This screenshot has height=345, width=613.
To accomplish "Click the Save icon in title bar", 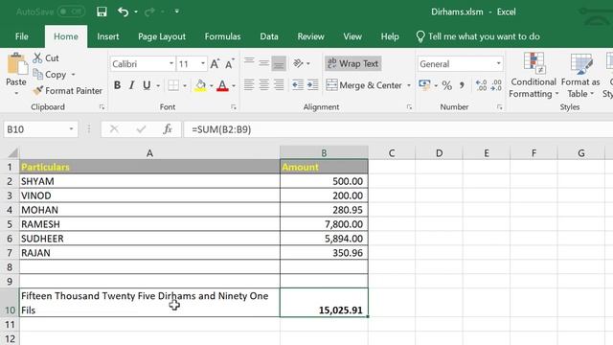I will coord(102,11).
